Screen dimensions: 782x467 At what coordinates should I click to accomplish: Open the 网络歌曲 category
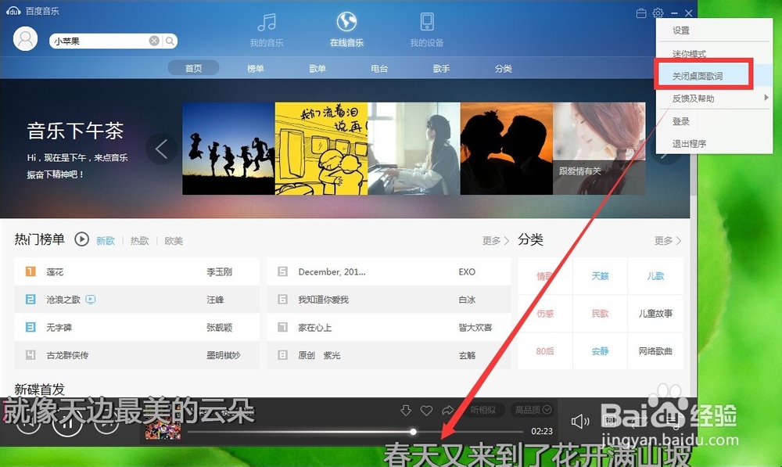tap(655, 350)
